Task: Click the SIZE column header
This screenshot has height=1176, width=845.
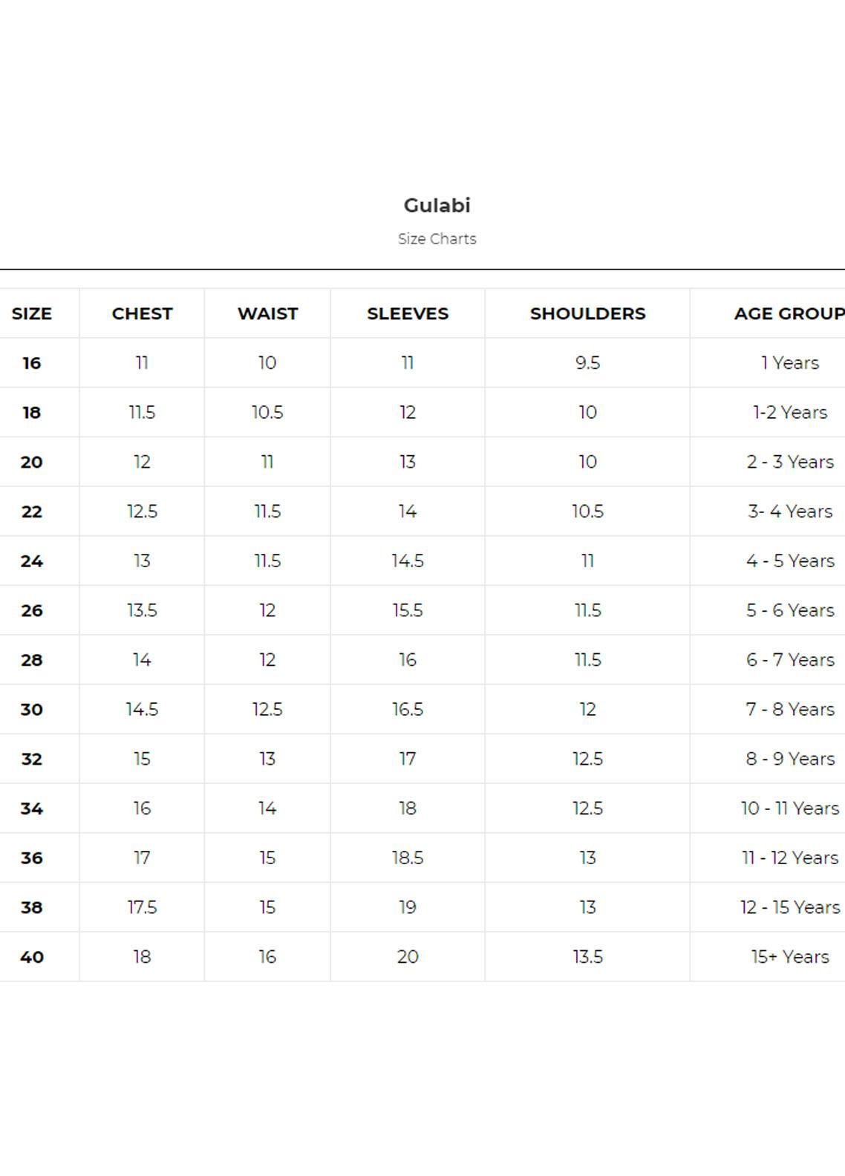Action: pyautogui.click(x=32, y=314)
